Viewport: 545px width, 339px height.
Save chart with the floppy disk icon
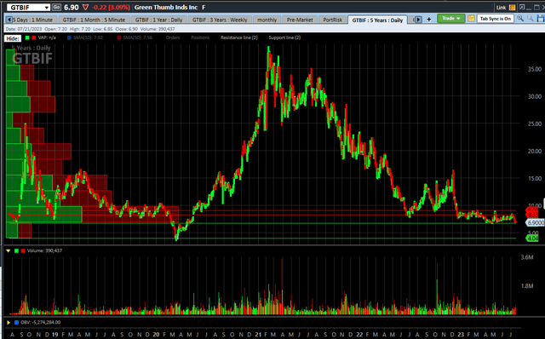541,19
